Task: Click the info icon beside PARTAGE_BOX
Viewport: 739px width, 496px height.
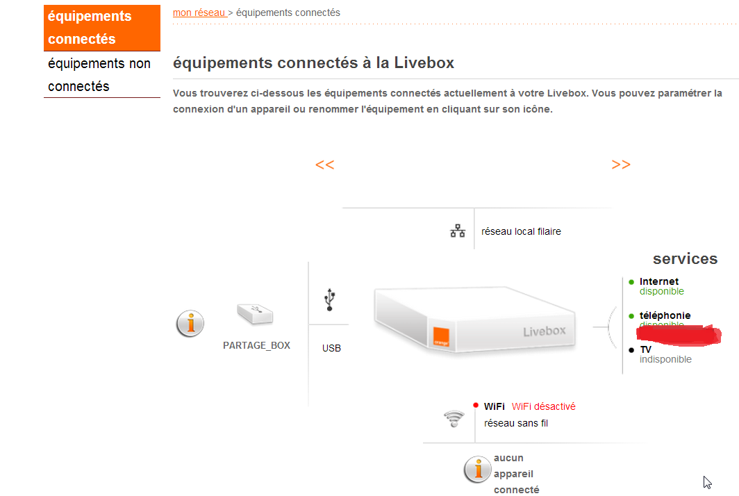Action: pos(190,324)
